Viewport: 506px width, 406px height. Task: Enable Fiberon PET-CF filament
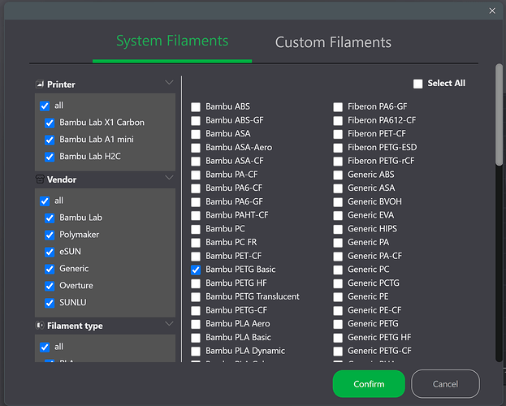click(338, 134)
